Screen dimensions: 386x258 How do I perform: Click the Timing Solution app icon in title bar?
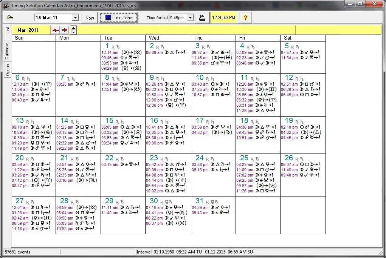6,5
